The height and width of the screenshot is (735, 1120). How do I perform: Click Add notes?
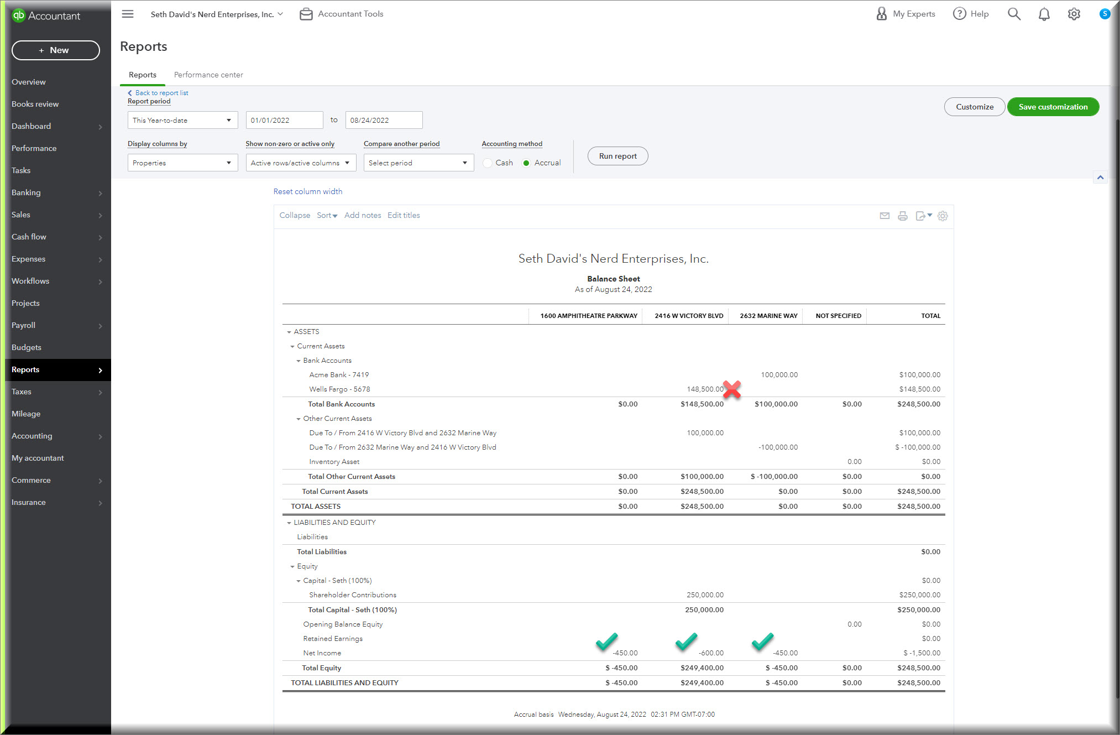pos(363,215)
